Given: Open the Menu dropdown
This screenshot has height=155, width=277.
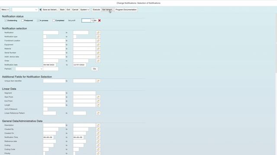Looking at the screenshot, I should pos(5,9).
